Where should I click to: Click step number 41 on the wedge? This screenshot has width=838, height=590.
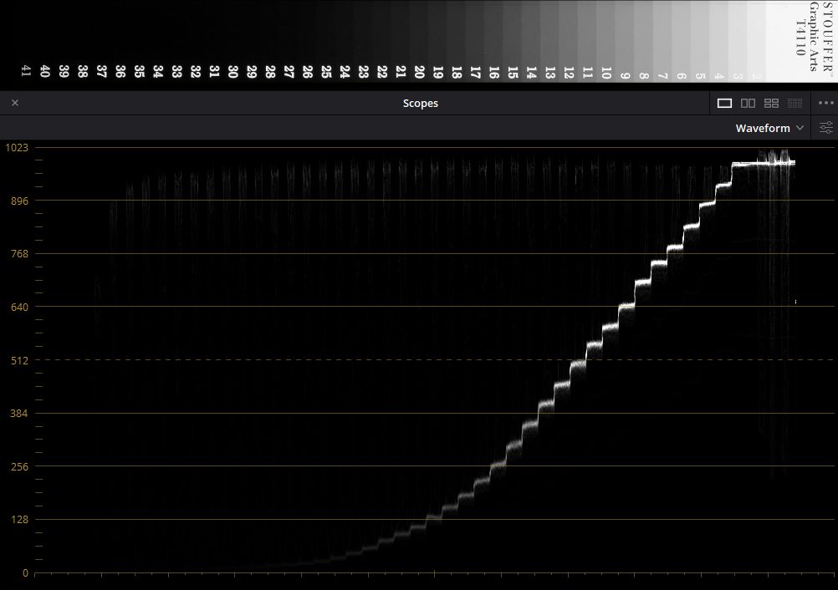point(26,71)
